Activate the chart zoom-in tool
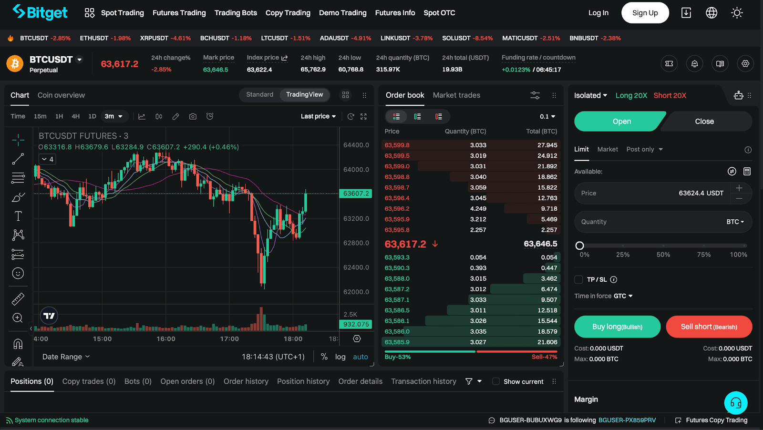 point(18,318)
